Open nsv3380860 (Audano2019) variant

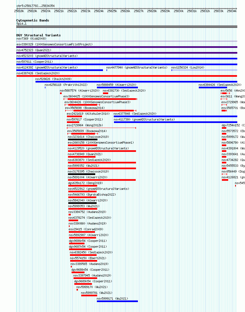click(x=88, y=223)
